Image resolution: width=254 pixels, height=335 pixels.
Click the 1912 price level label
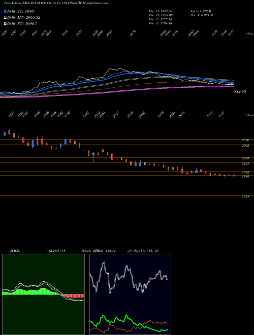click(x=245, y=172)
